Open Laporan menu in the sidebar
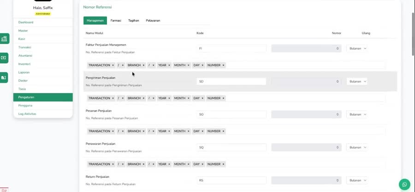Screen dimensions: 415x192 point(43,72)
